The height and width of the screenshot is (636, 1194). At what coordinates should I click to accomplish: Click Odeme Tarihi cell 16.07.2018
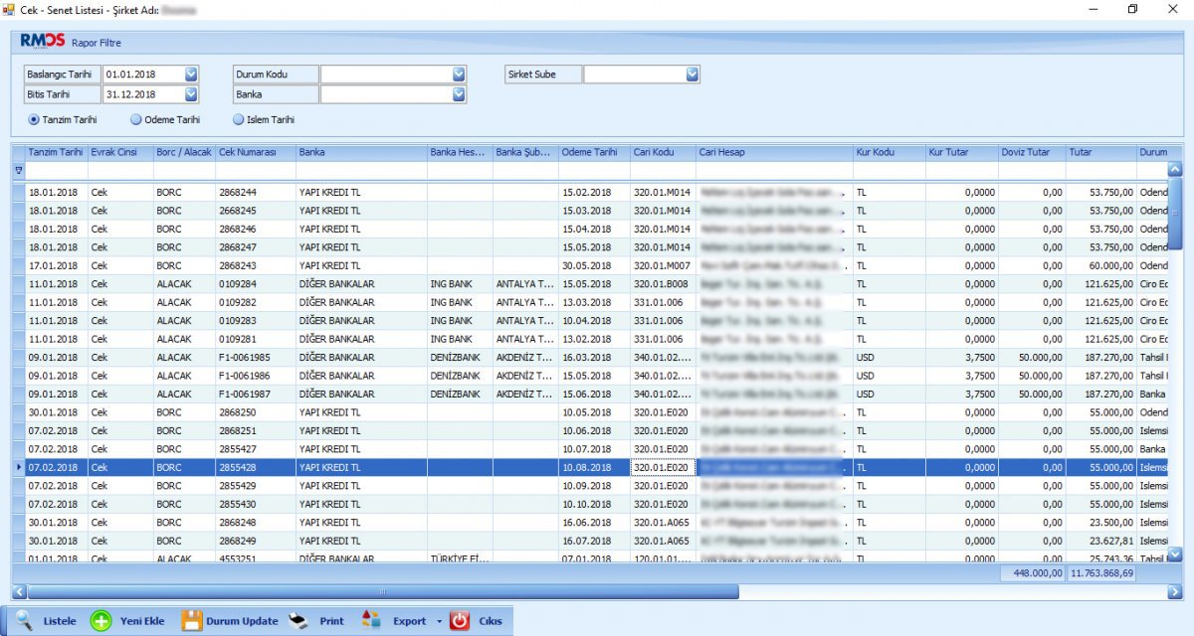[594, 541]
